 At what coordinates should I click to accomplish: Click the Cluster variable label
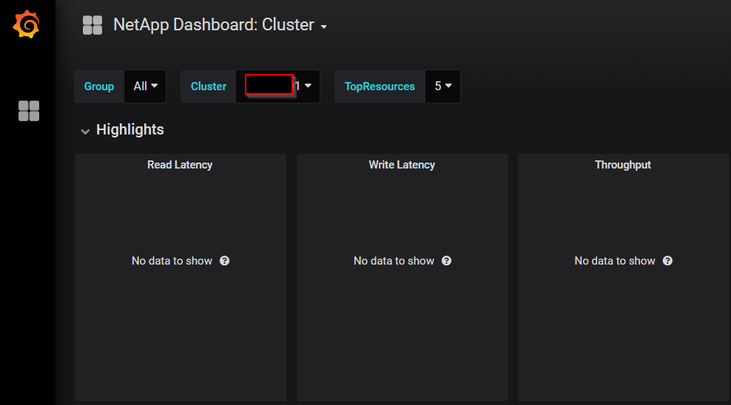coord(209,86)
